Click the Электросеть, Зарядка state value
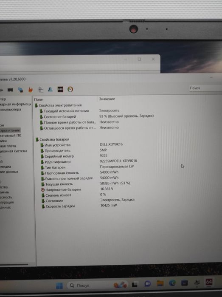This screenshot has width=222, height=297. coord(117,200)
